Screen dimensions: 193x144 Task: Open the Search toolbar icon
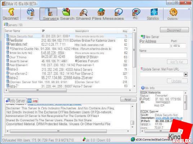[66, 12]
